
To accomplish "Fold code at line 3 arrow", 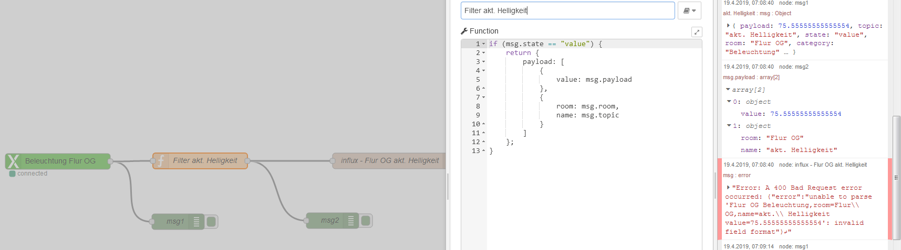I will (484, 62).
